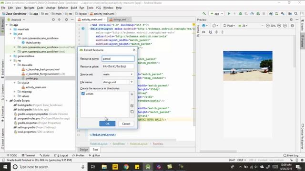Add a directory with plus icon in dialog
The image size is (305, 171).
pos(132,94)
